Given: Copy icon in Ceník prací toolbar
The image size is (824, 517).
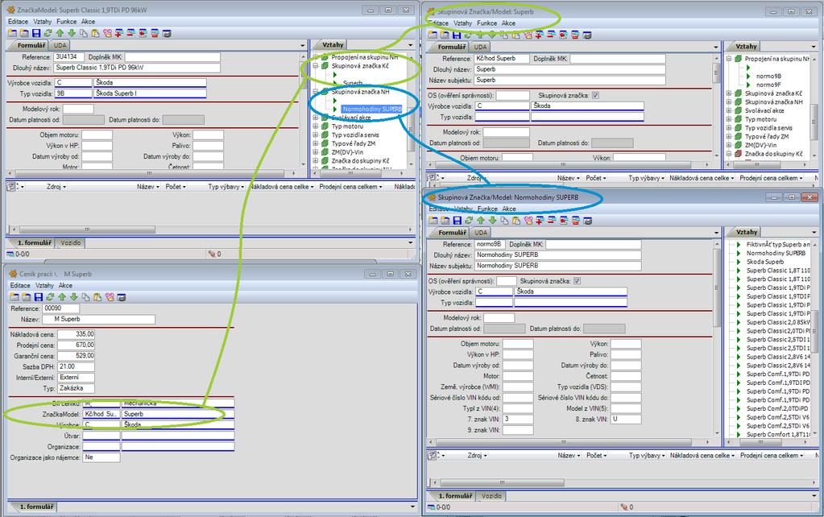Looking at the screenshot, I should (85, 297).
